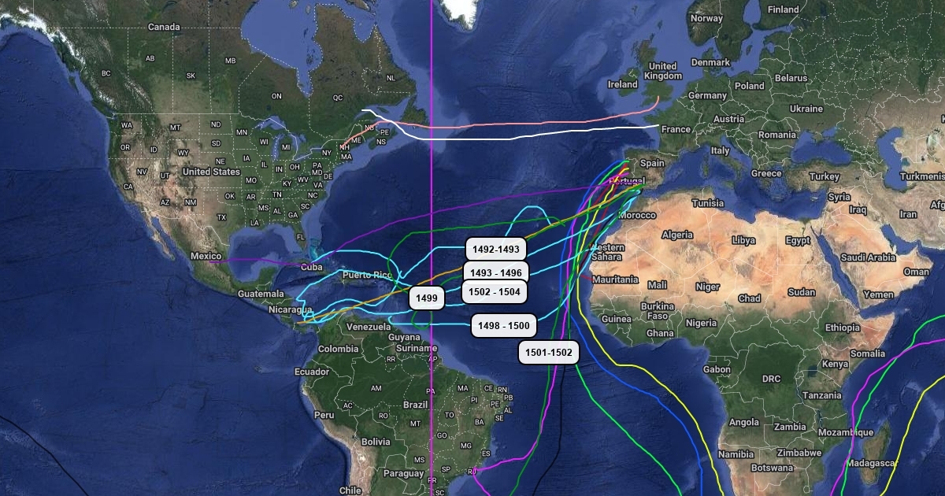
Task: Click the Madagascar country label
Action: [872, 463]
